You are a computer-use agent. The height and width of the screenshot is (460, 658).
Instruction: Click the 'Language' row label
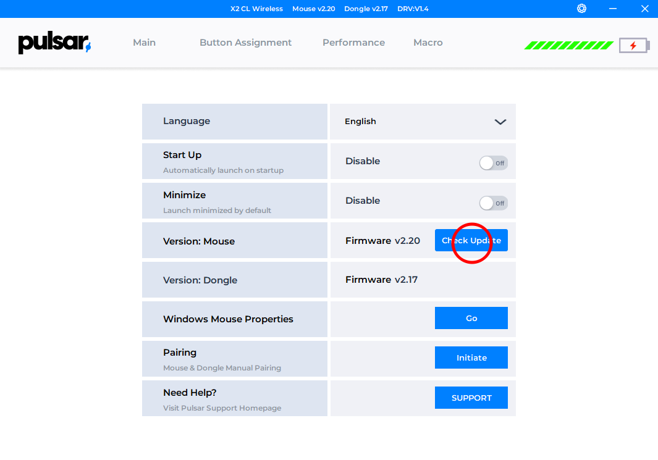tap(187, 121)
